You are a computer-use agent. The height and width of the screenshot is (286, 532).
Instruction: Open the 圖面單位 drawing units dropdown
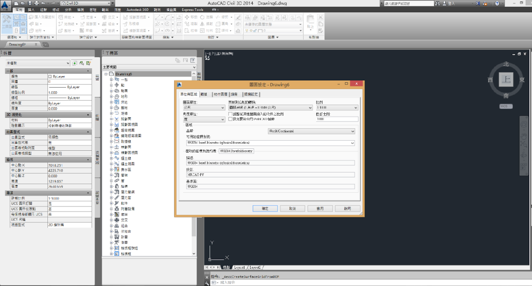click(x=204, y=108)
